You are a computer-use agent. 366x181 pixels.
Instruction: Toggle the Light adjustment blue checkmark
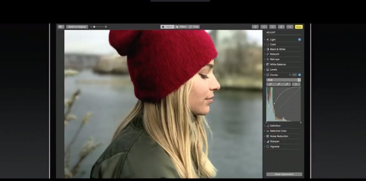click(300, 40)
